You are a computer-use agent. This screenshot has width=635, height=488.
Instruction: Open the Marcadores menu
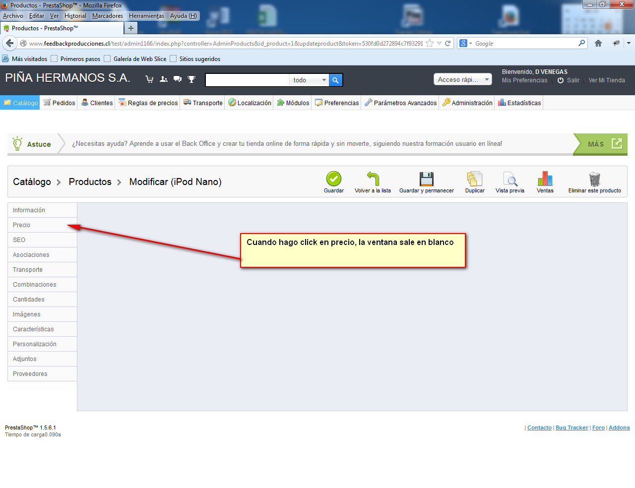coord(108,16)
